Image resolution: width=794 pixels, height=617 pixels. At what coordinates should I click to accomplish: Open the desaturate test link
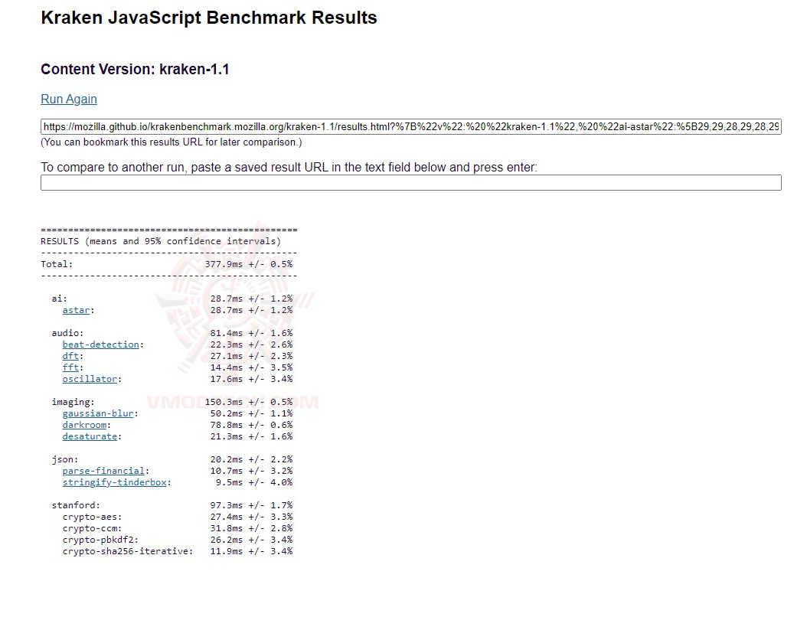click(90, 436)
